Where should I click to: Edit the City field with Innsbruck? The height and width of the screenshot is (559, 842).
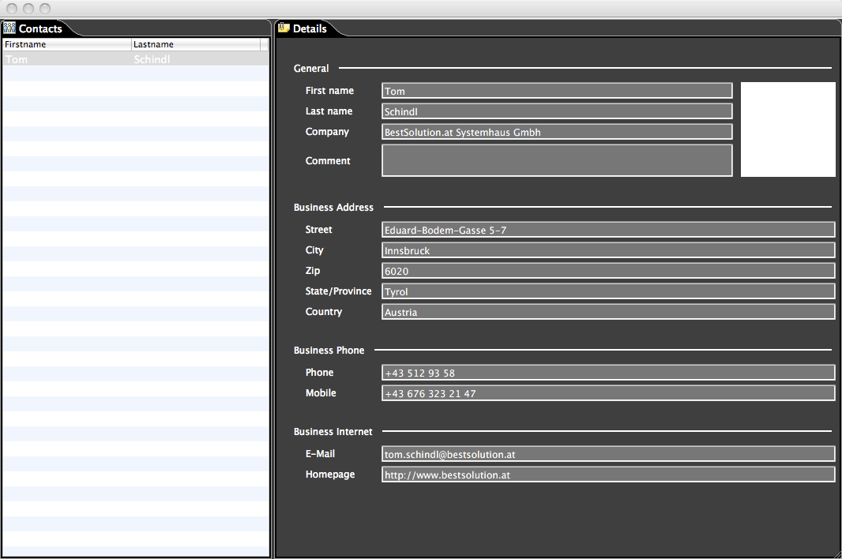608,249
